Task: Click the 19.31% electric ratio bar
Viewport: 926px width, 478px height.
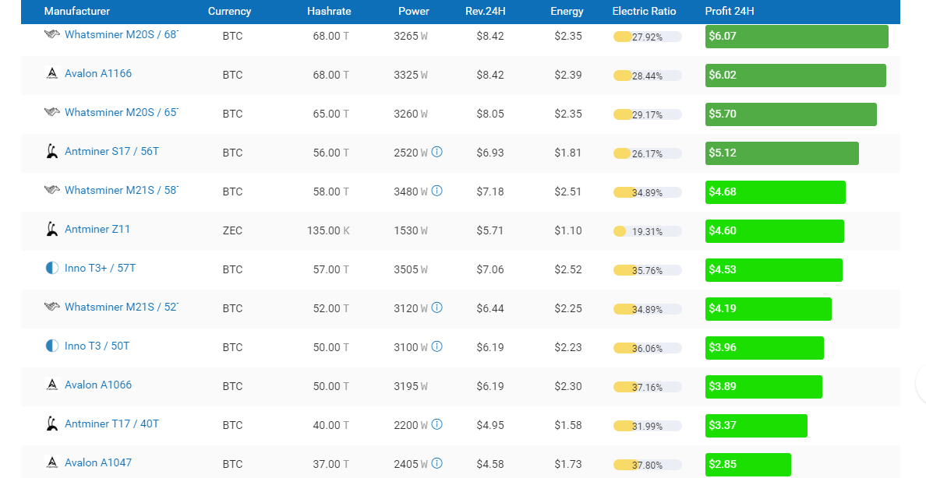Action: pos(647,231)
